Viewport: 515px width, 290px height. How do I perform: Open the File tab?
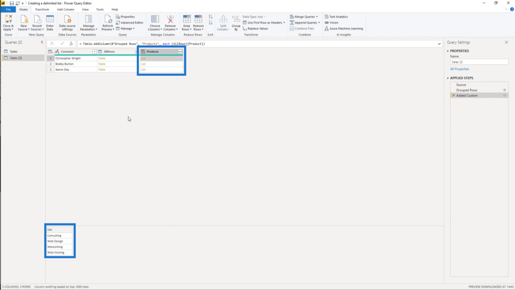pos(8,10)
